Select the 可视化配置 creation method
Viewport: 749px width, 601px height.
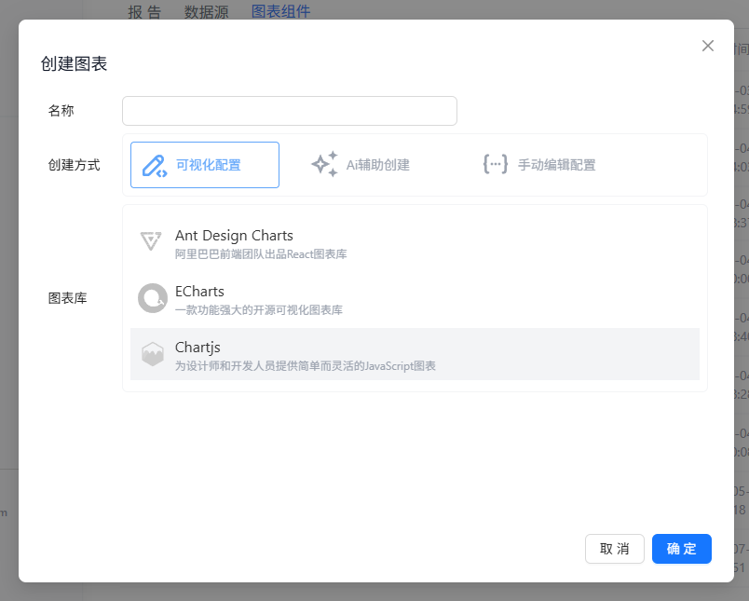pos(205,165)
